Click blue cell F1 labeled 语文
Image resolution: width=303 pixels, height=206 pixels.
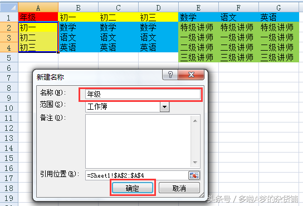click(238, 17)
